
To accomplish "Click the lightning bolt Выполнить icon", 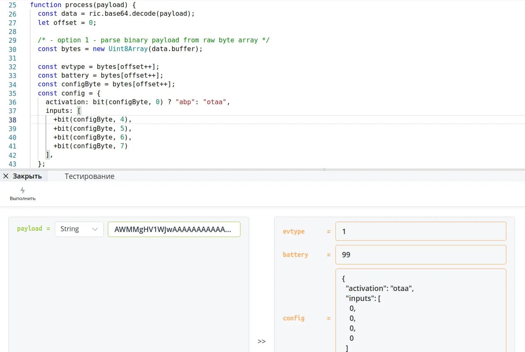I will click(22, 191).
